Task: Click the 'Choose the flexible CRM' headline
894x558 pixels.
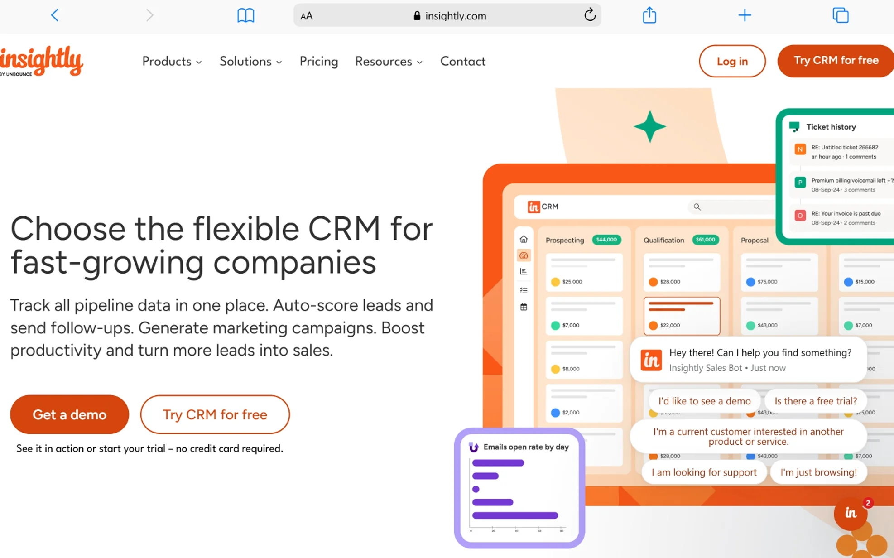Action: tap(221, 245)
